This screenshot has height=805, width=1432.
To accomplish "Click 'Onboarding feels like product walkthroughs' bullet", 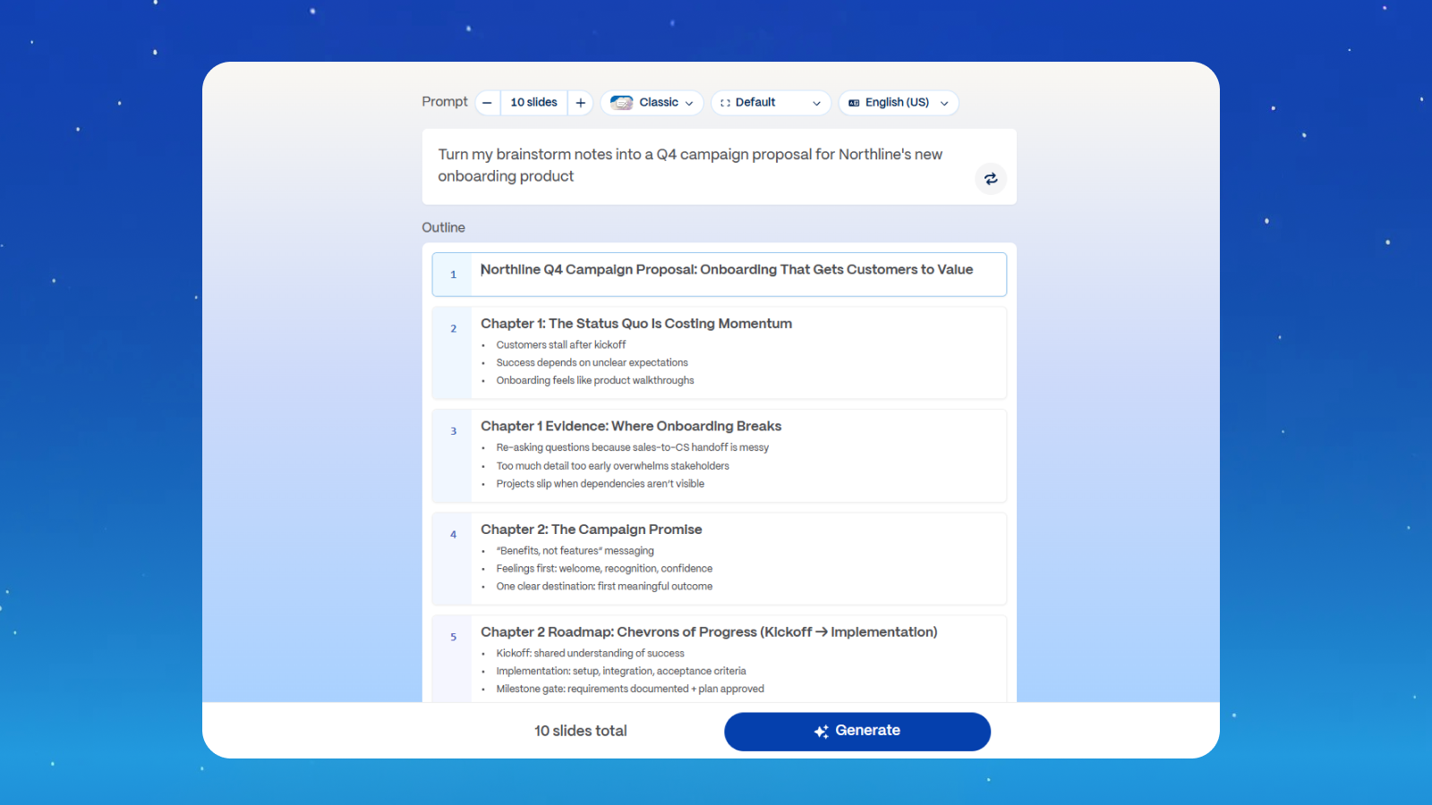I will (x=595, y=381).
